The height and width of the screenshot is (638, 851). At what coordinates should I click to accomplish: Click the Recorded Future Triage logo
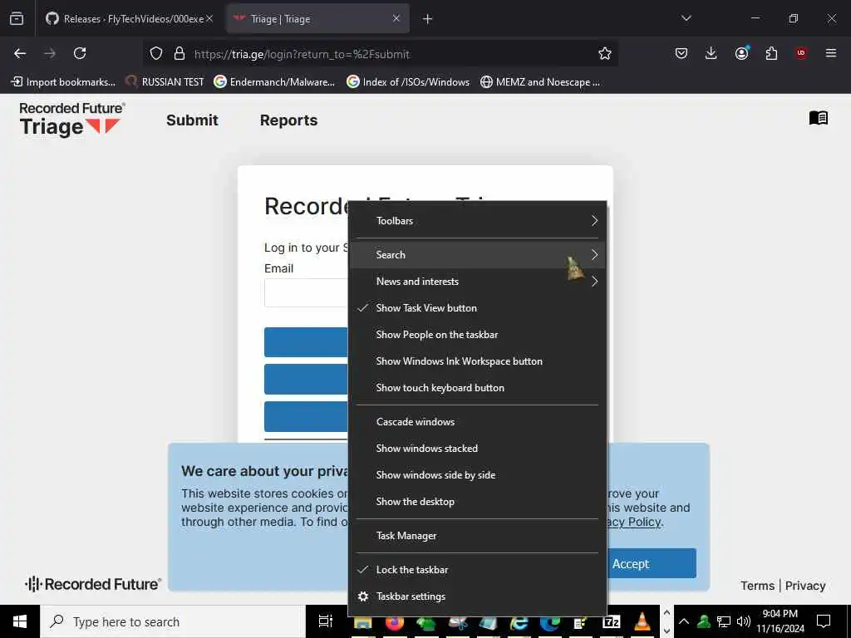(71, 120)
